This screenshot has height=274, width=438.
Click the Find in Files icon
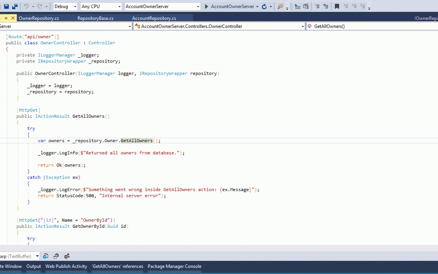pos(280,6)
